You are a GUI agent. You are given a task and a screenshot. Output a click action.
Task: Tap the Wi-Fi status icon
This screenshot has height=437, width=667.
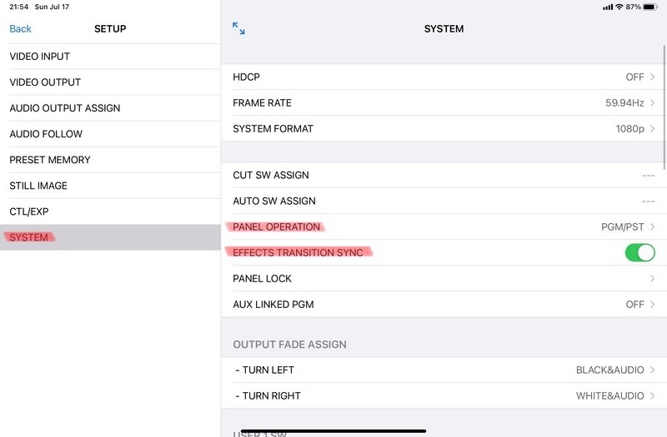coord(619,7)
